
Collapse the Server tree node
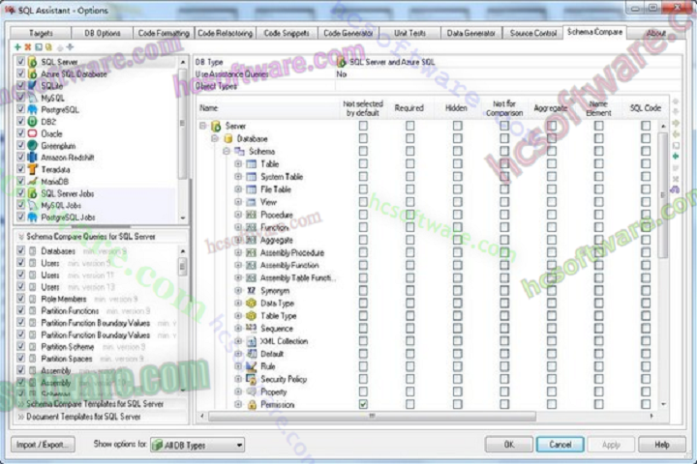click(x=203, y=126)
